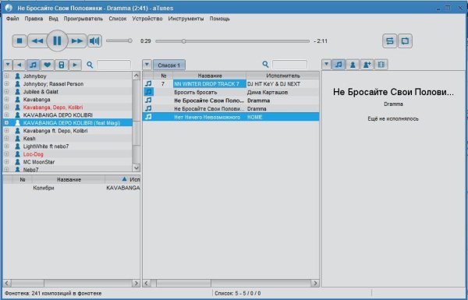The image size is (468, 300).
Task: Select Kavabanga ft. Depo, Kolibri artist
Action: tap(55, 131)
